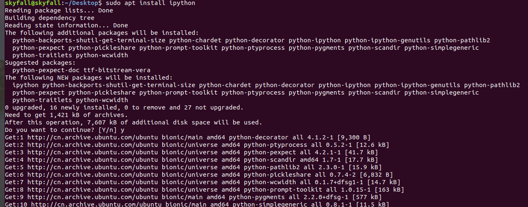Click the '0 upgraded, 16 newly installed' summary line
Image resolution: width=528 pixels, height=207 pixels.
(124, 107)
